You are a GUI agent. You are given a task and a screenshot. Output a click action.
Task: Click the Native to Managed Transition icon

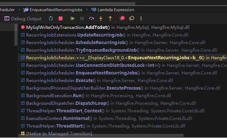[23, 133]
